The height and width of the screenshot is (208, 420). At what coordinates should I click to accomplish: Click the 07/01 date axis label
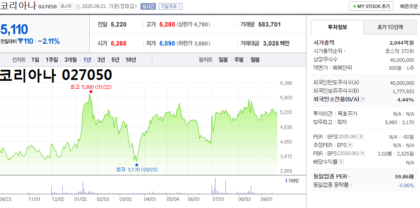[218, 199]
